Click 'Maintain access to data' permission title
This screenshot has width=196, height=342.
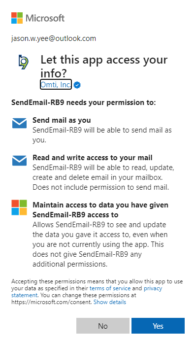(100, 210)
